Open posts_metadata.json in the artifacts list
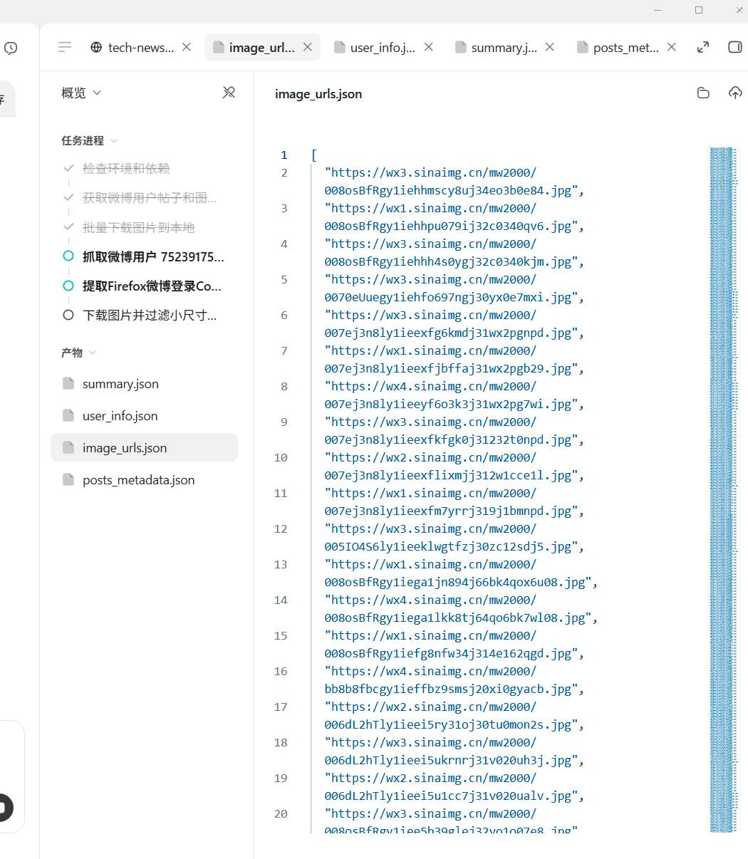This screenshot has width=748, height=859. (144, 480)
